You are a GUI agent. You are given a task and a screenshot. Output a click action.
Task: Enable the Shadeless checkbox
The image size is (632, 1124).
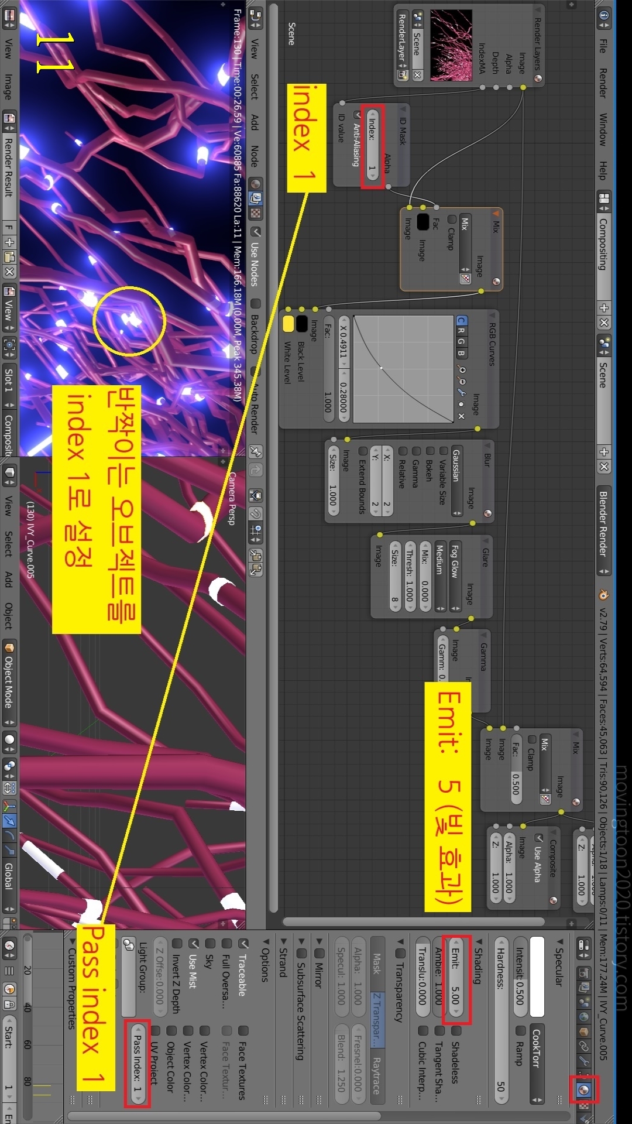point(456,1030)
